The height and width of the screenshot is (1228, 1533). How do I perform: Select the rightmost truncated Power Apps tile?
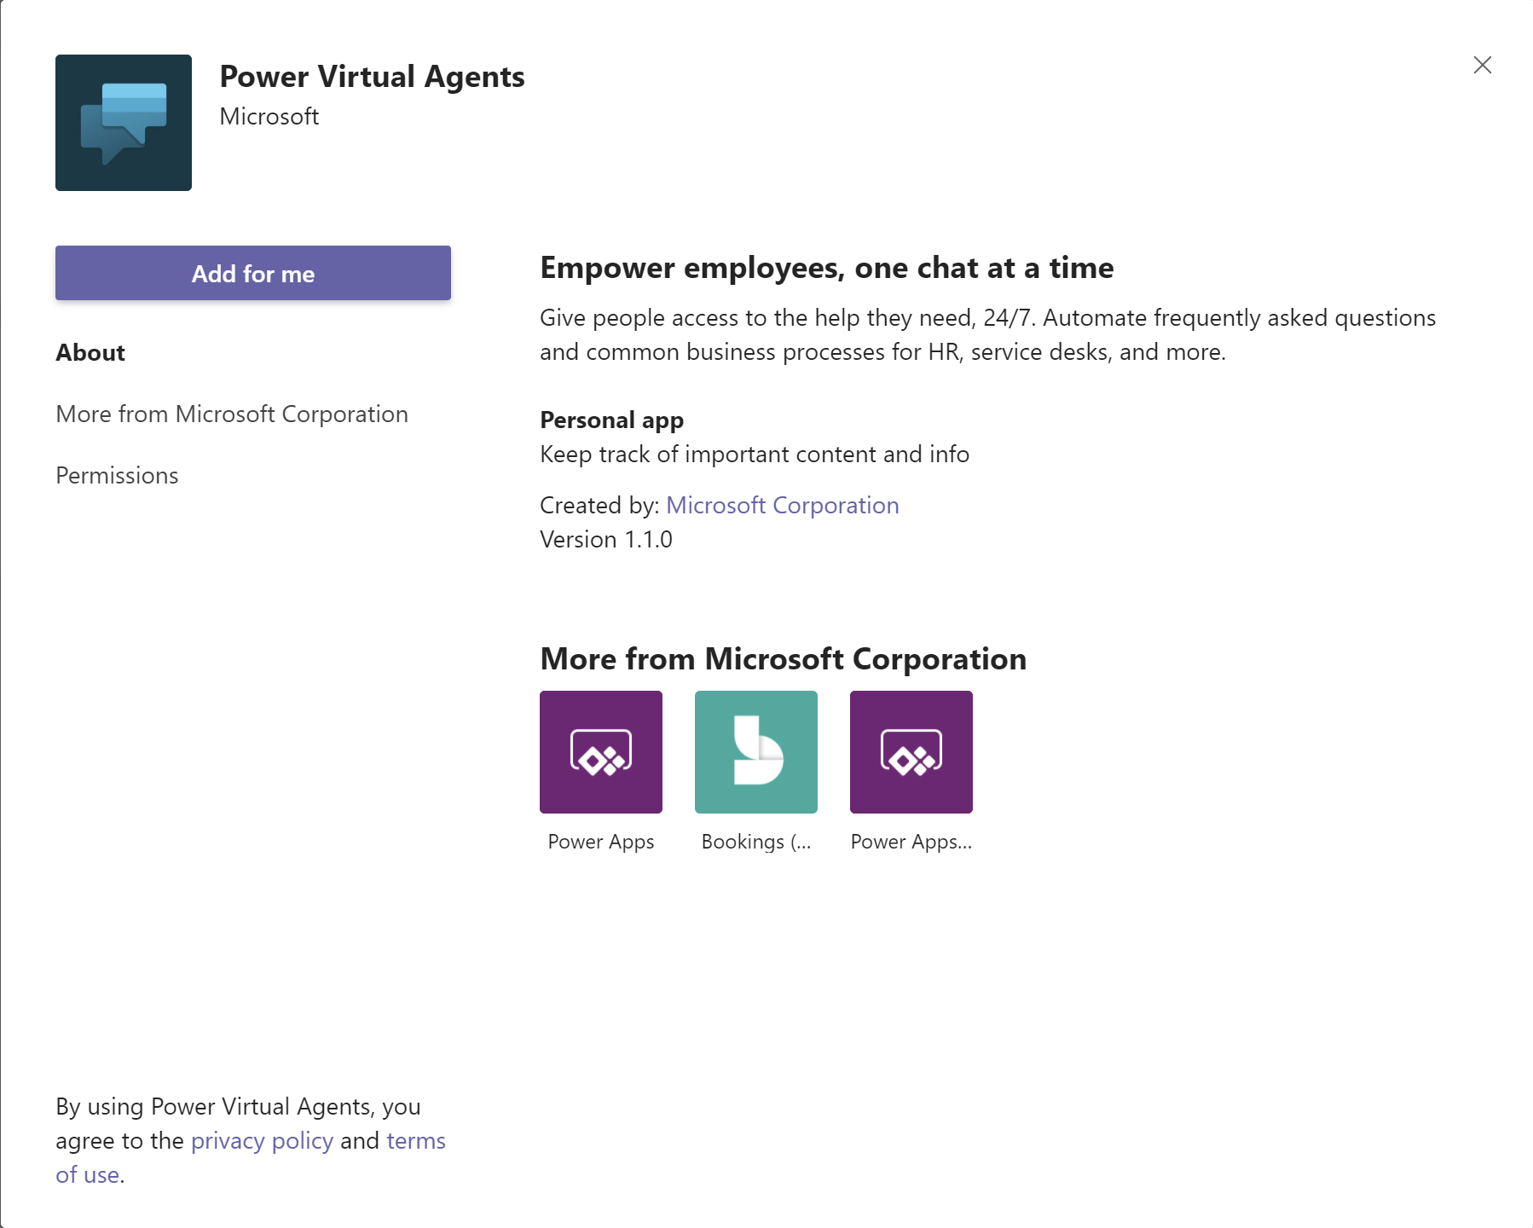pyautogui.click(x=911, y=751)
